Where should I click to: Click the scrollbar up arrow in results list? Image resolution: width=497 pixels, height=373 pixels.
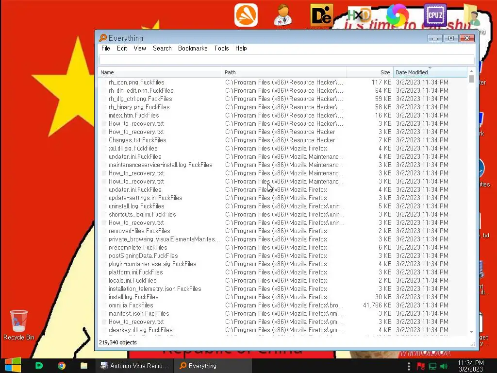click(x=471, y=71)
